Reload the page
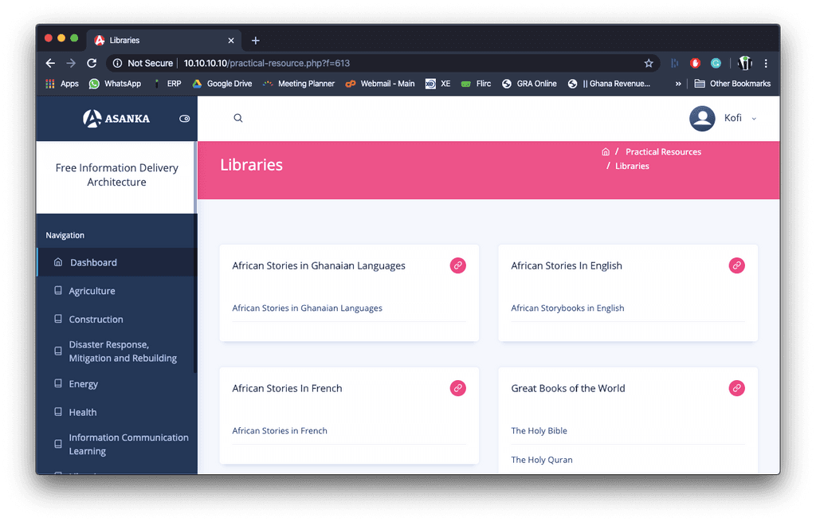This screenshot has width=816, height=522. [x=92, y=63]
